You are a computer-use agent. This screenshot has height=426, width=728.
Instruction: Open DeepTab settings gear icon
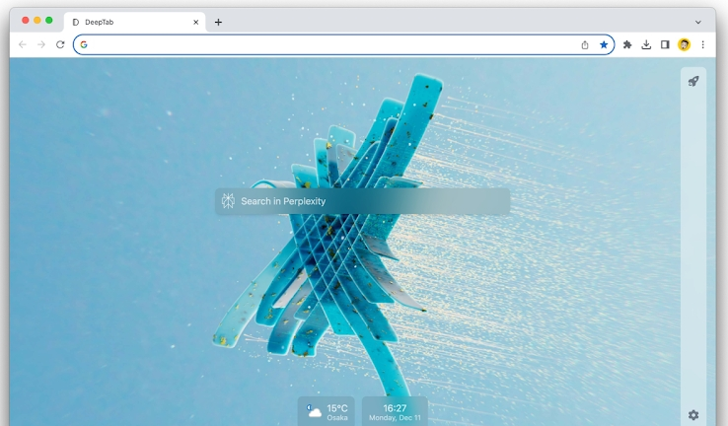click(x=693, y=415)
